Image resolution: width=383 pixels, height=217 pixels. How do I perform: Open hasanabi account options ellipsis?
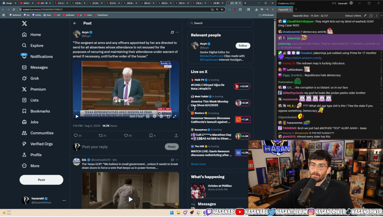click(64, 200)
